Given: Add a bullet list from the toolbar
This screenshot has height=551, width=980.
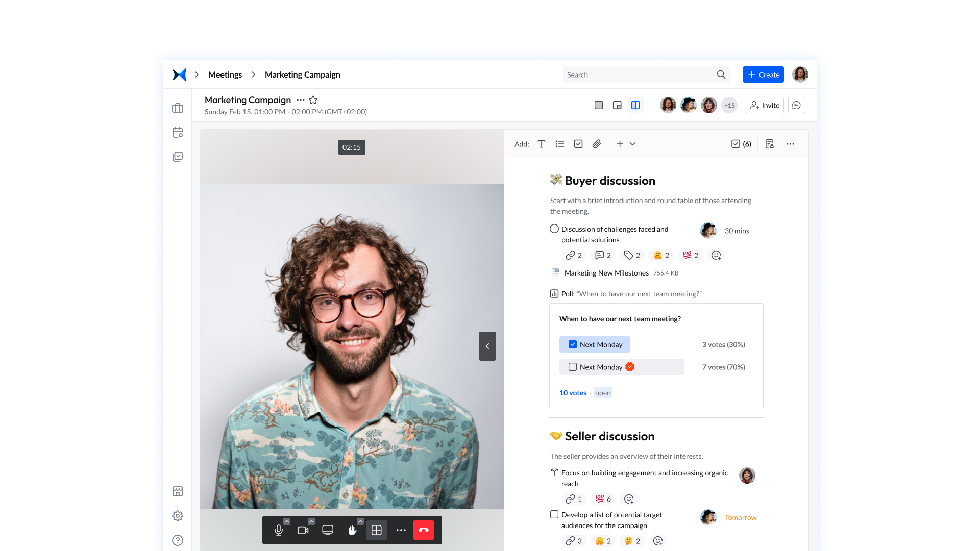Looking at the screenshot, I should click(x=559, y=144).
